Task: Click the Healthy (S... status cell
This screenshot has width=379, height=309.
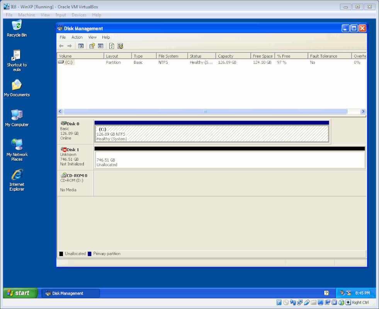Action: click(201, 62)
